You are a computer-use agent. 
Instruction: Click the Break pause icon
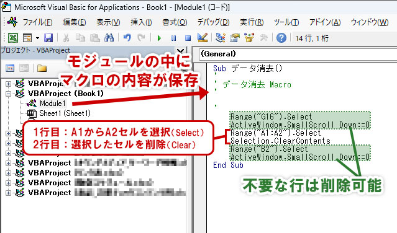[x=173, y=38]
